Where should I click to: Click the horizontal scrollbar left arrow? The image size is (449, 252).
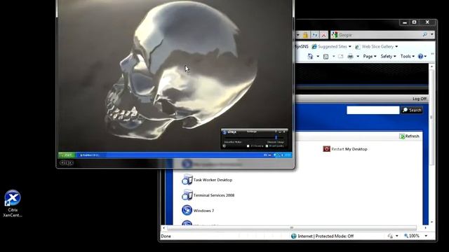tap(163, 227)
